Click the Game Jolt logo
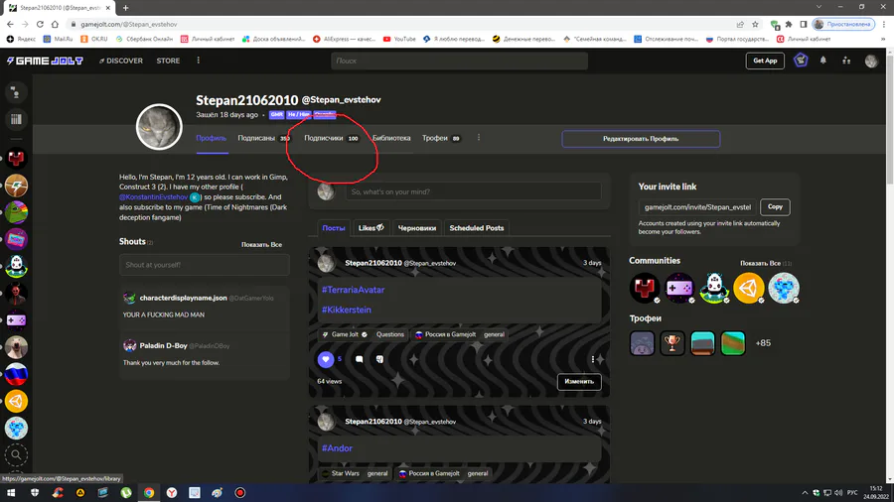This screenshot has height=502, width=894. pyautogui.click(x=45, y=61)
